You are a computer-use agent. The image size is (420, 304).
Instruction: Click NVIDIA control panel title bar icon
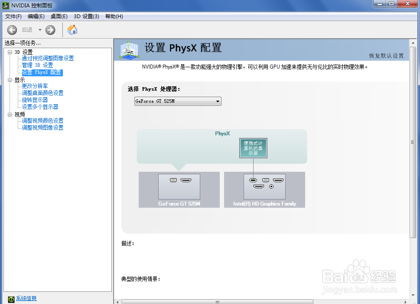point(6,5)
